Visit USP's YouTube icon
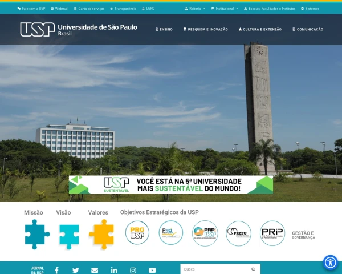Viewport: 342px width, 274px height. point(152,270)
